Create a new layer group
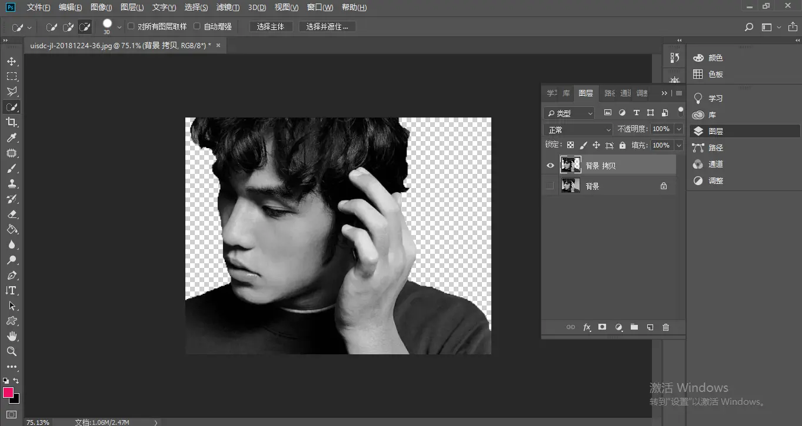802x426 pixels. coord(634,327)
